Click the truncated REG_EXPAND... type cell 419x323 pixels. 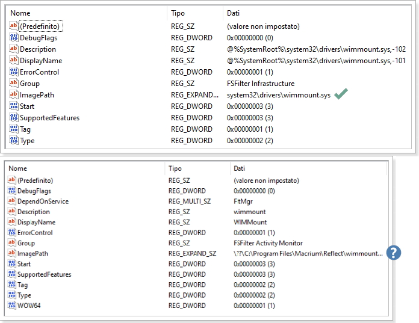194,95
